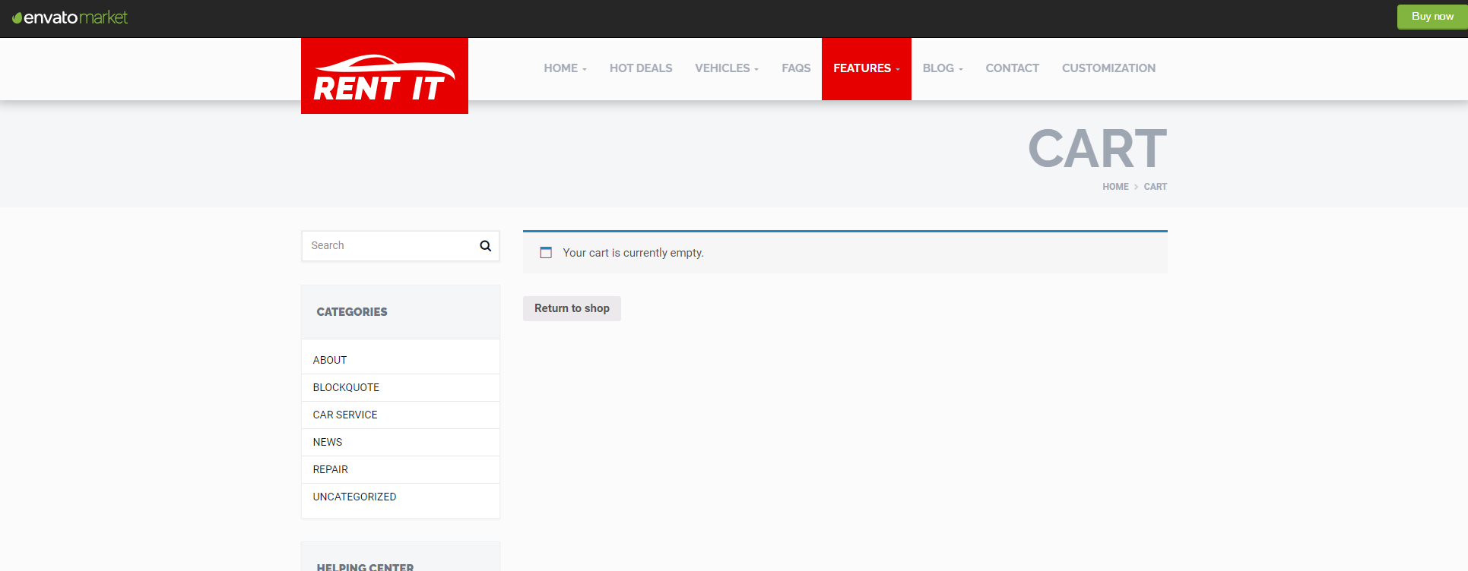Open the FAQs menu item
The image size is (1468, 571).
[x=796, y=68]
